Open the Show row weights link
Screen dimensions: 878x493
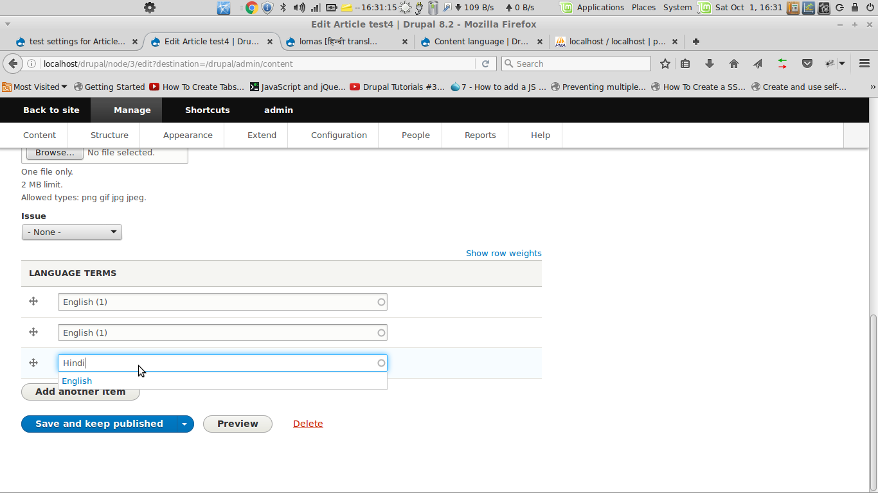click(x=503, y=253)
